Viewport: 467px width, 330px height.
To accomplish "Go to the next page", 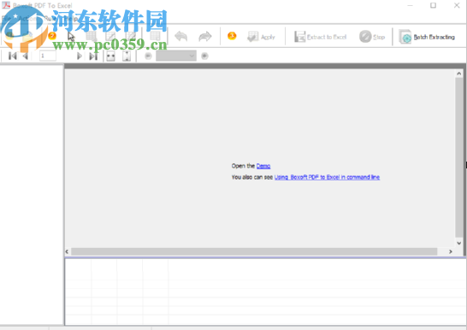I will tap(80, 56).
